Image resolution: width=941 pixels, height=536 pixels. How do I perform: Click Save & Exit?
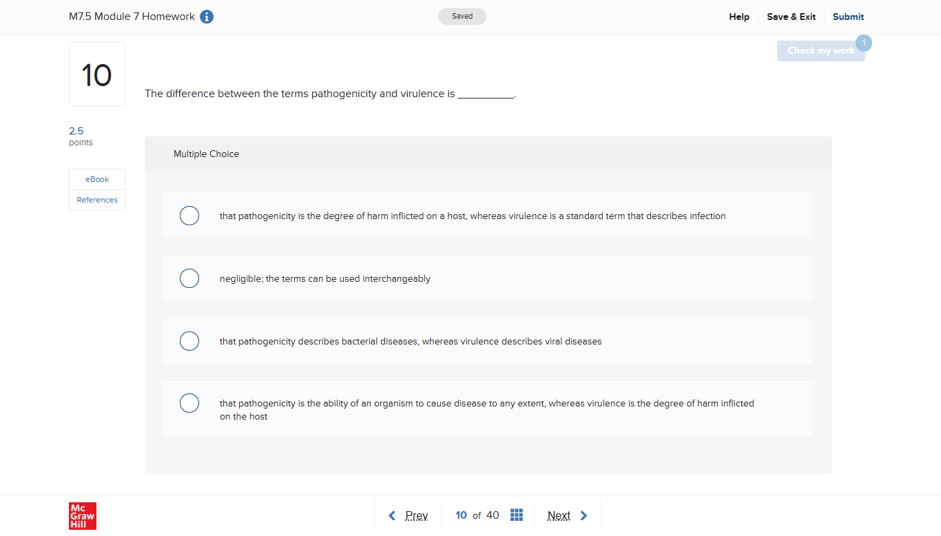[791, 17]
